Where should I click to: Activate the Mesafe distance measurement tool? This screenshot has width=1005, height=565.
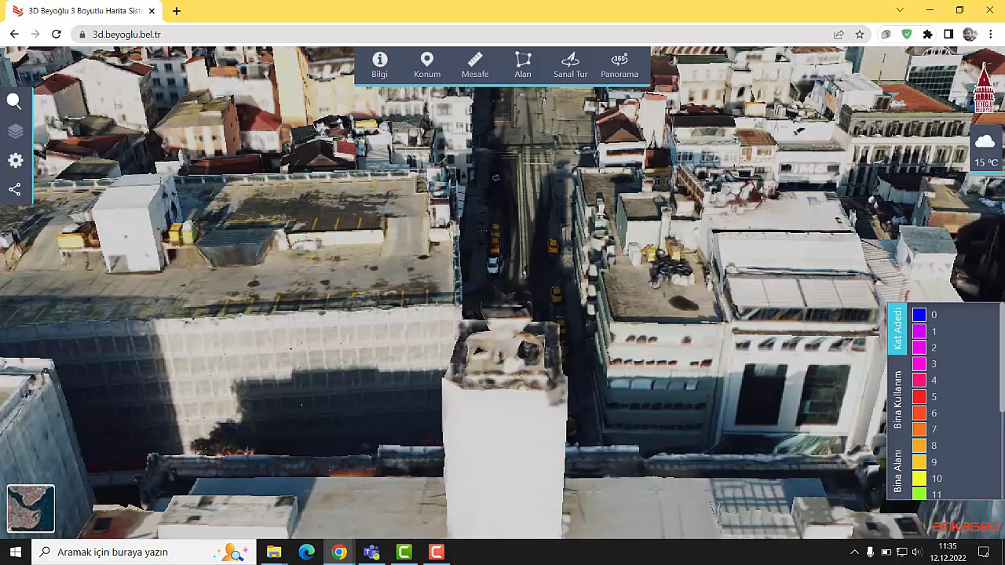click(475, 65)
